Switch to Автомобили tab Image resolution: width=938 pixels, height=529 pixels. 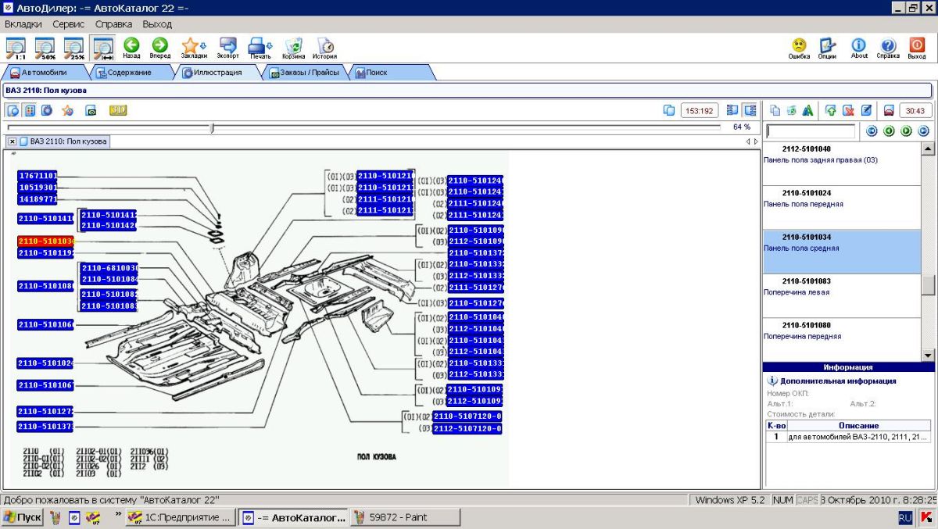pos(45,72)
